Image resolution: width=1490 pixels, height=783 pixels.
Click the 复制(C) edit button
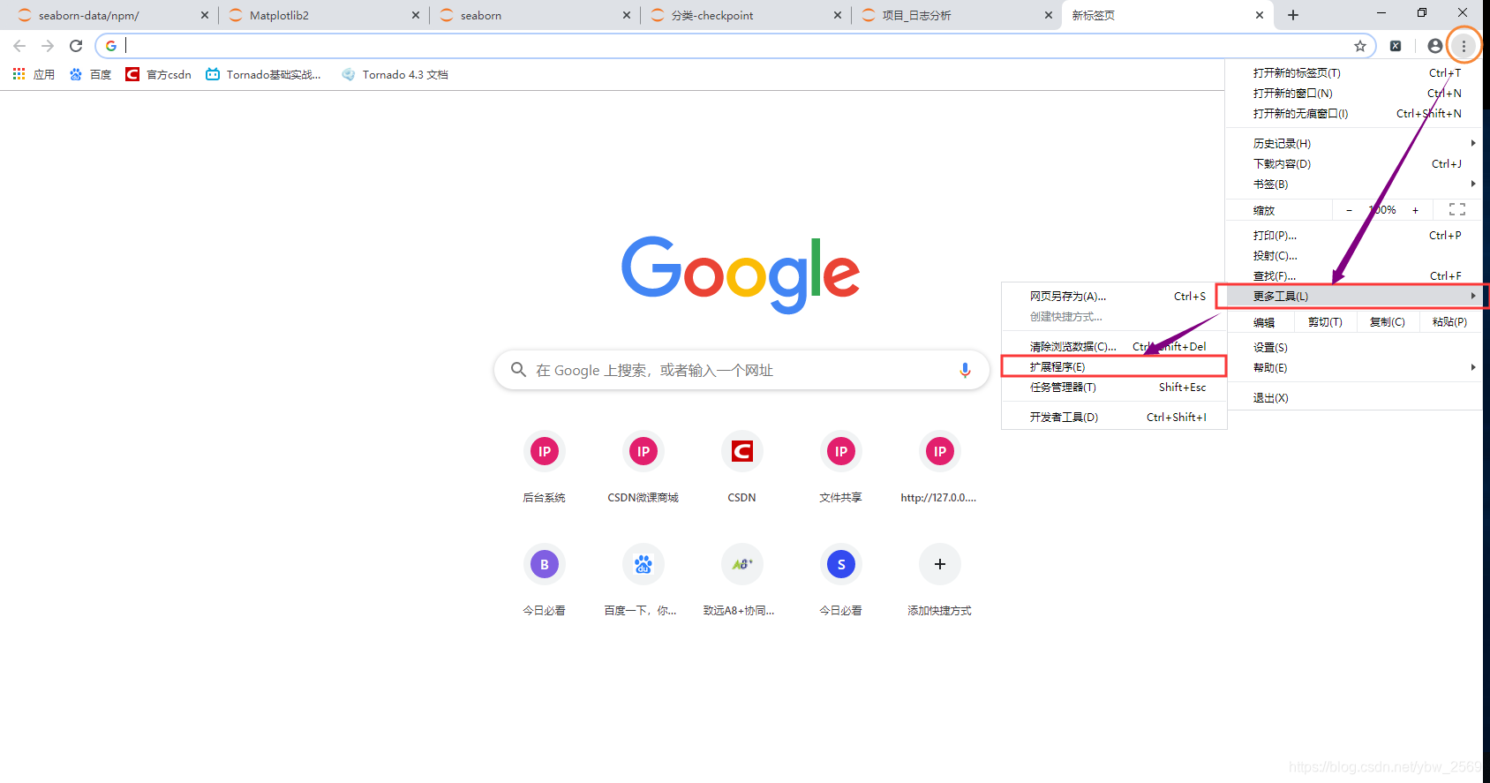click(1388, 322)
